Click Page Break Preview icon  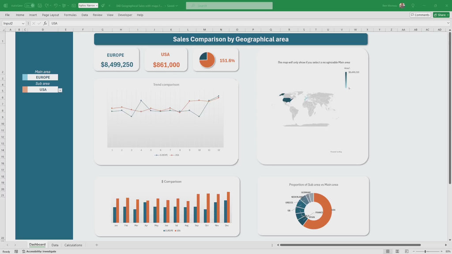(406, 251)
